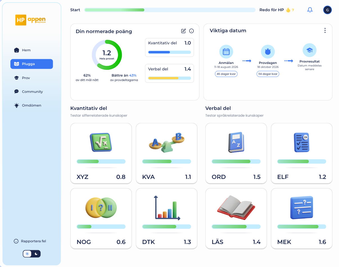Edit your normerade poäng with pencil icon

184,31
